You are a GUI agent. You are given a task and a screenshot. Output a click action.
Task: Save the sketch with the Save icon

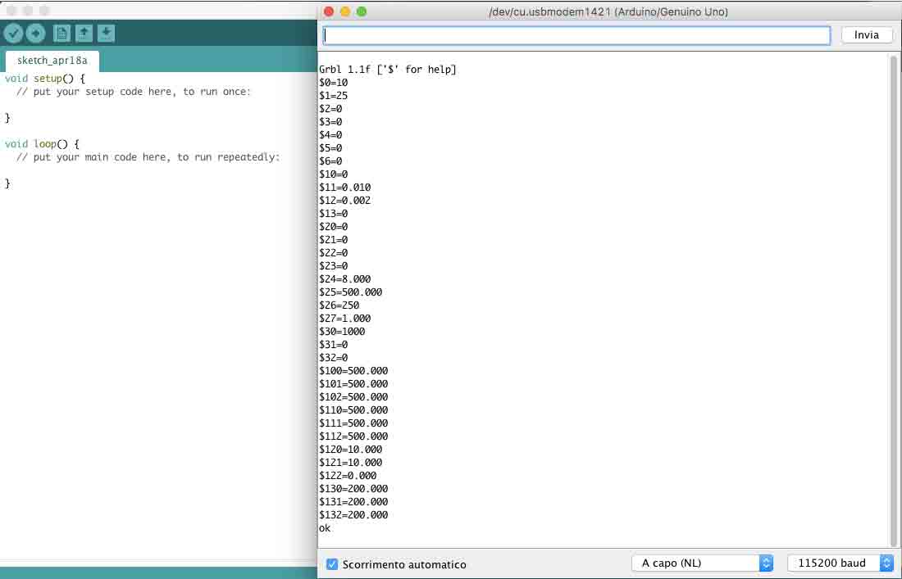pos(106,34)
